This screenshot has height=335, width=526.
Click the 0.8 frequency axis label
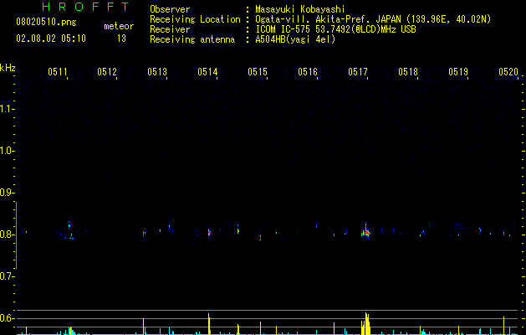tap(7, 234)
